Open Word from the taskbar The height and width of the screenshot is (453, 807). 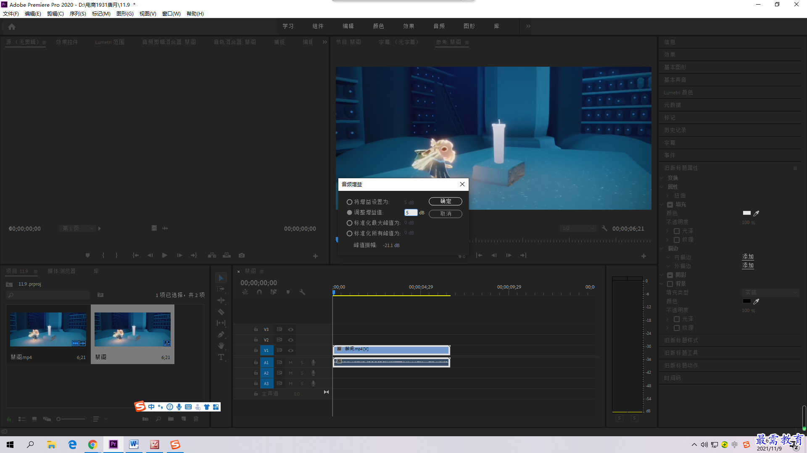coord(134,444)
